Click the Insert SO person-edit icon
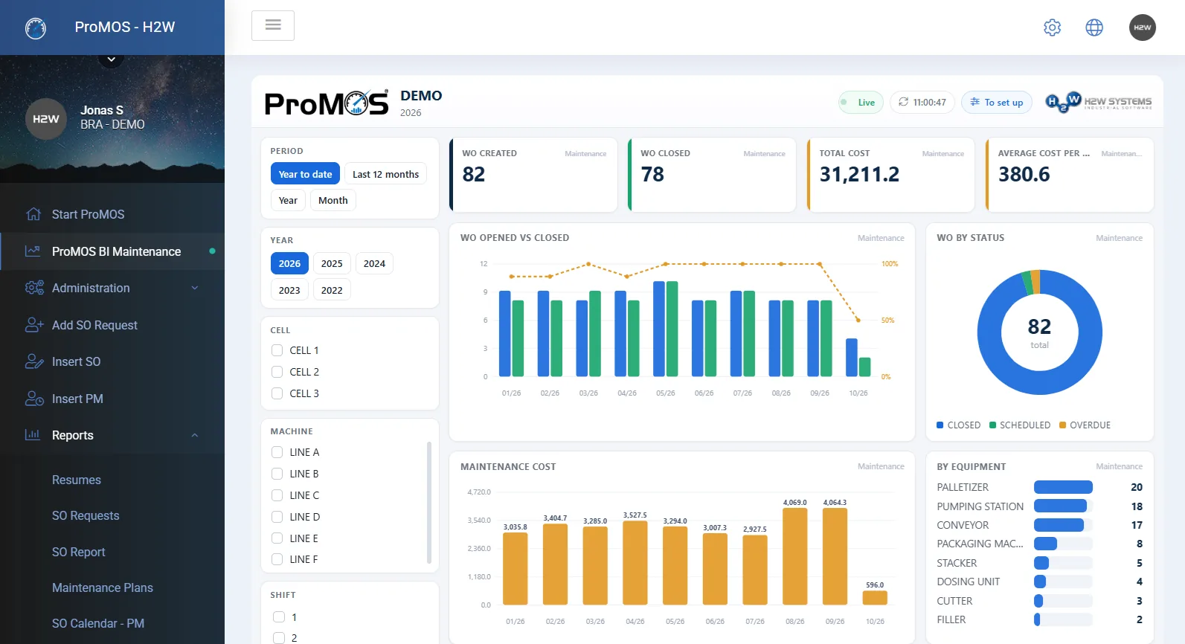 [x=34, y=361]
